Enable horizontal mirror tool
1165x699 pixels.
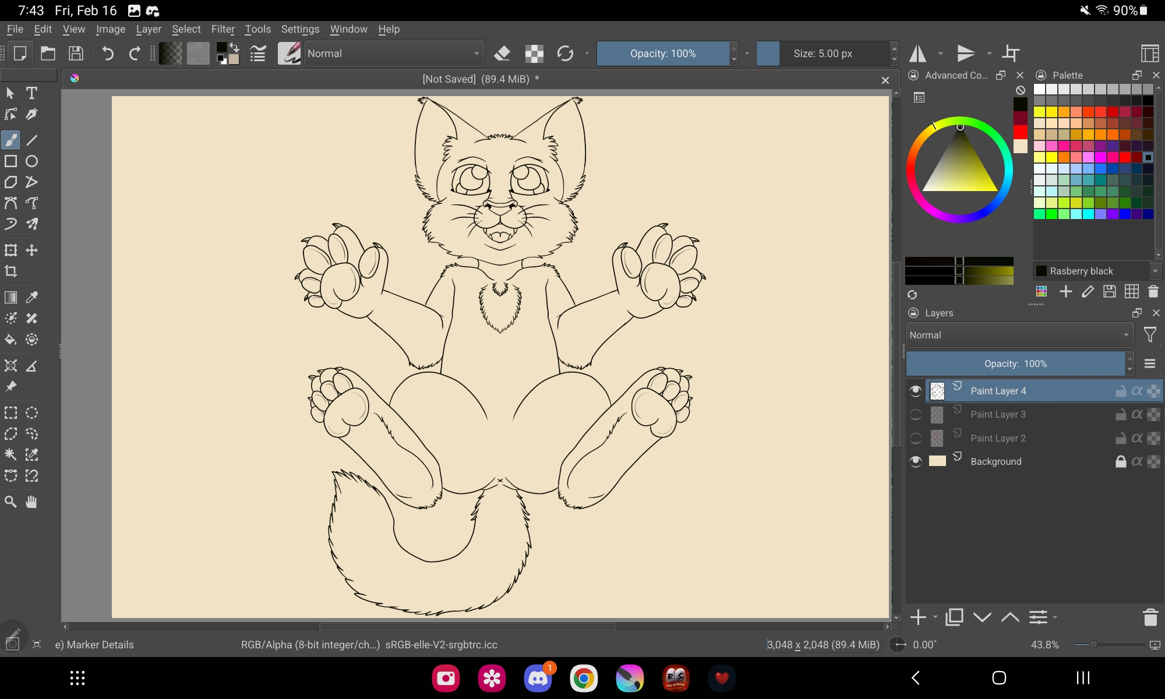click(x=918, y=54)
